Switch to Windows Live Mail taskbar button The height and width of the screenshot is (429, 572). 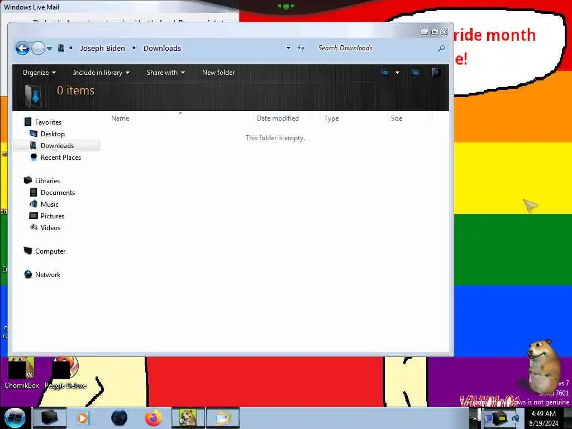point(223,418)
